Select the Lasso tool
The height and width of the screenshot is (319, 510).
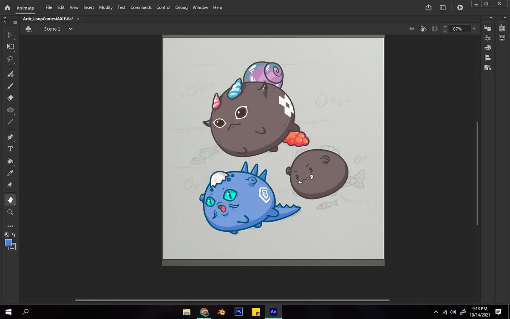pyautogui.click(x=11, y=59)
